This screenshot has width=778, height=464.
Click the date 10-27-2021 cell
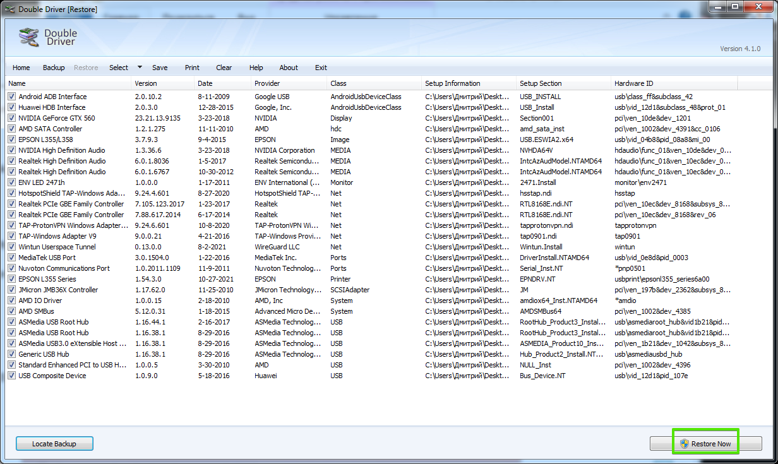pyautogui.click(x=215, y=279)
